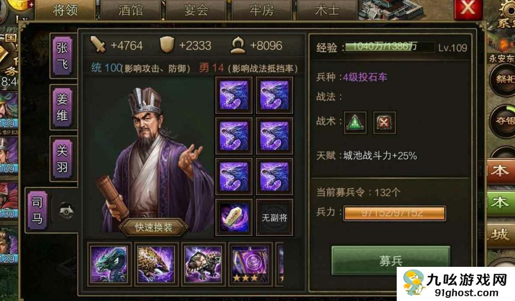Screen dimensions: 515x301
Task: Select the three-star purple banner equipment
Action: 250,264
